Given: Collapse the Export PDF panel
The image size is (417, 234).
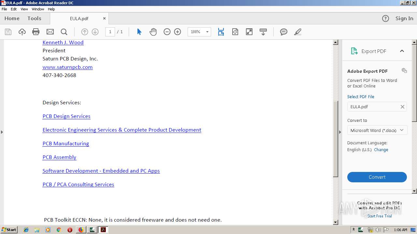Looking at the screenshot, I should click(x=402, y=51).
